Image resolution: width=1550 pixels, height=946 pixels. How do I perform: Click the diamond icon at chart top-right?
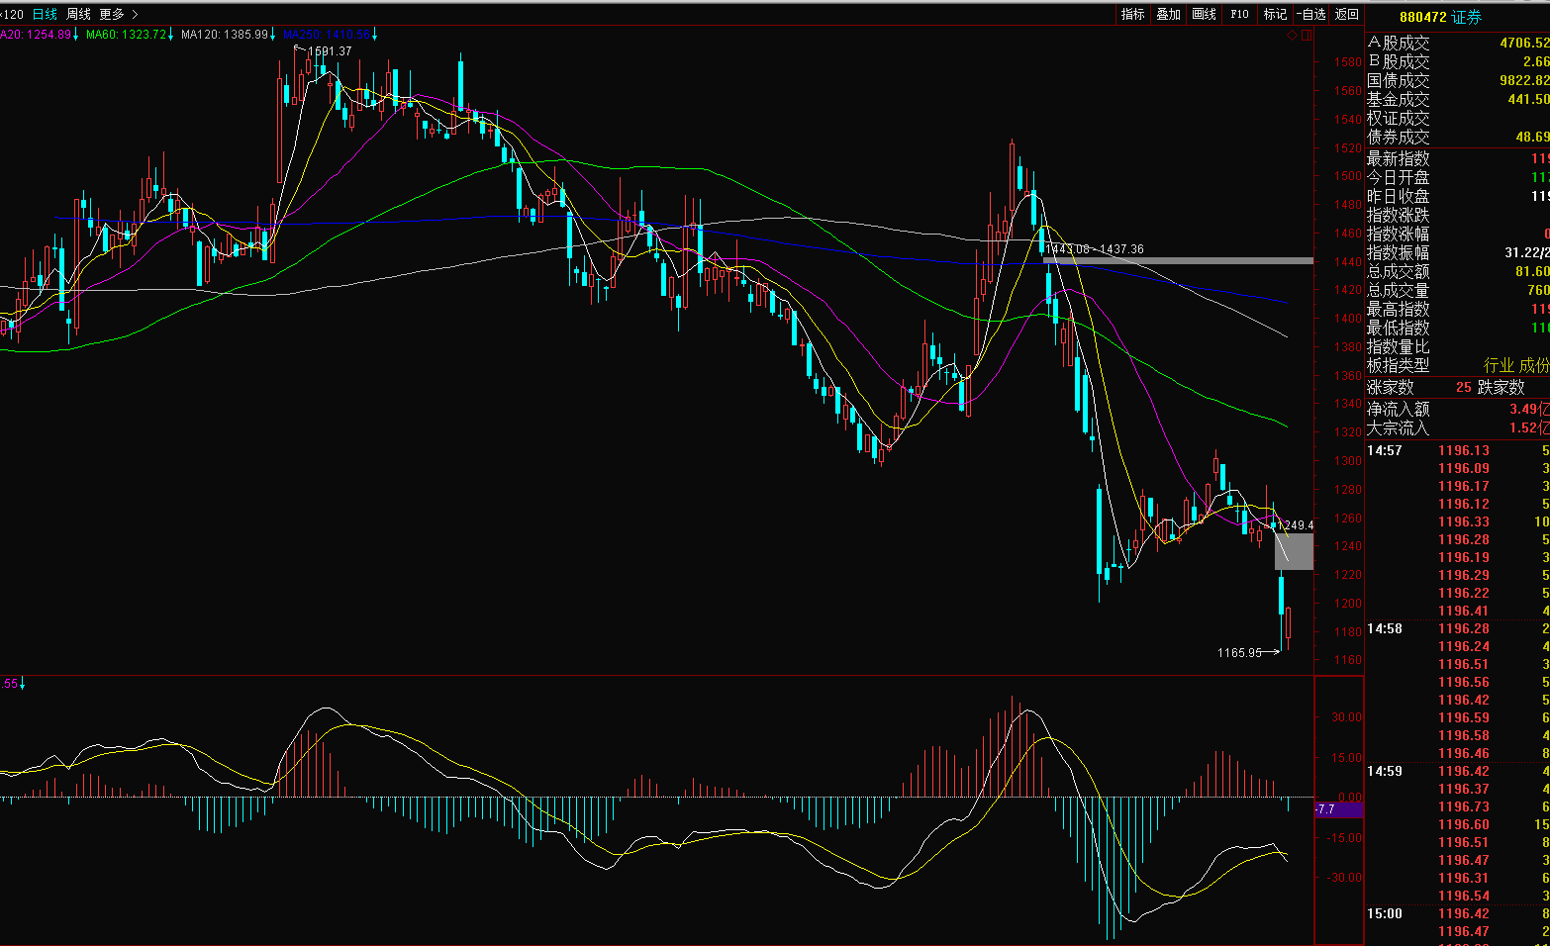(1292, 36)
